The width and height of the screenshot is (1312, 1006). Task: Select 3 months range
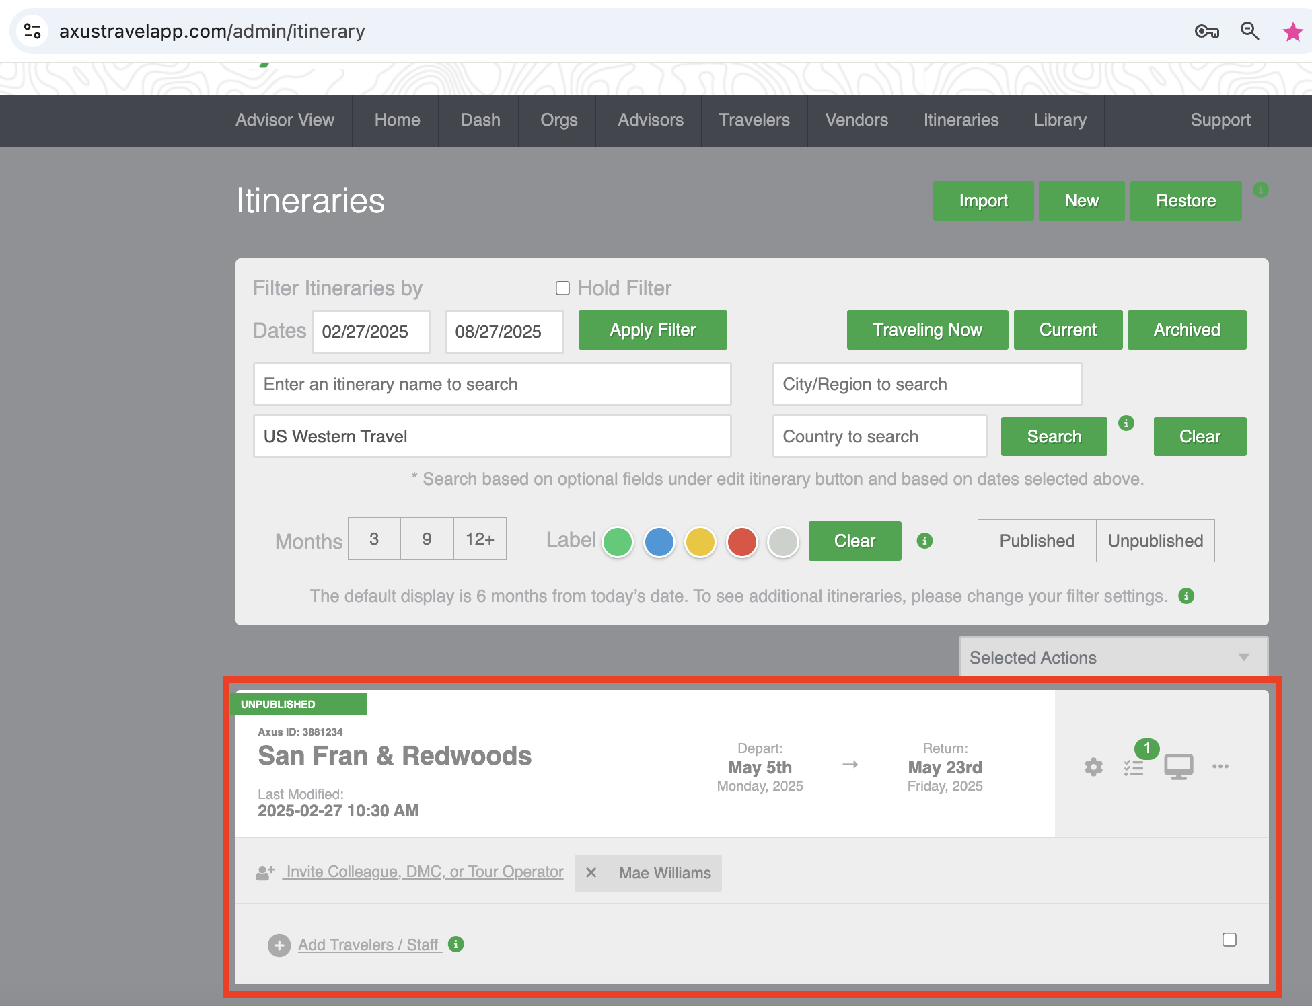pyautogui.click(x=374, y=539)
